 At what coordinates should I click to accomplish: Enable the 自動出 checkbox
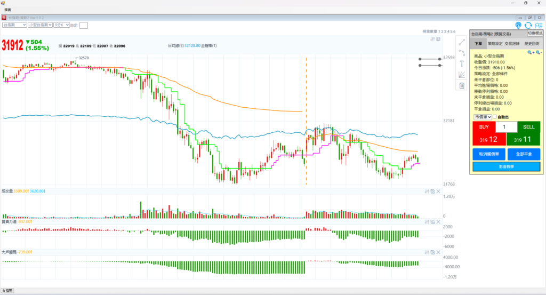click(x=495, y=117)
